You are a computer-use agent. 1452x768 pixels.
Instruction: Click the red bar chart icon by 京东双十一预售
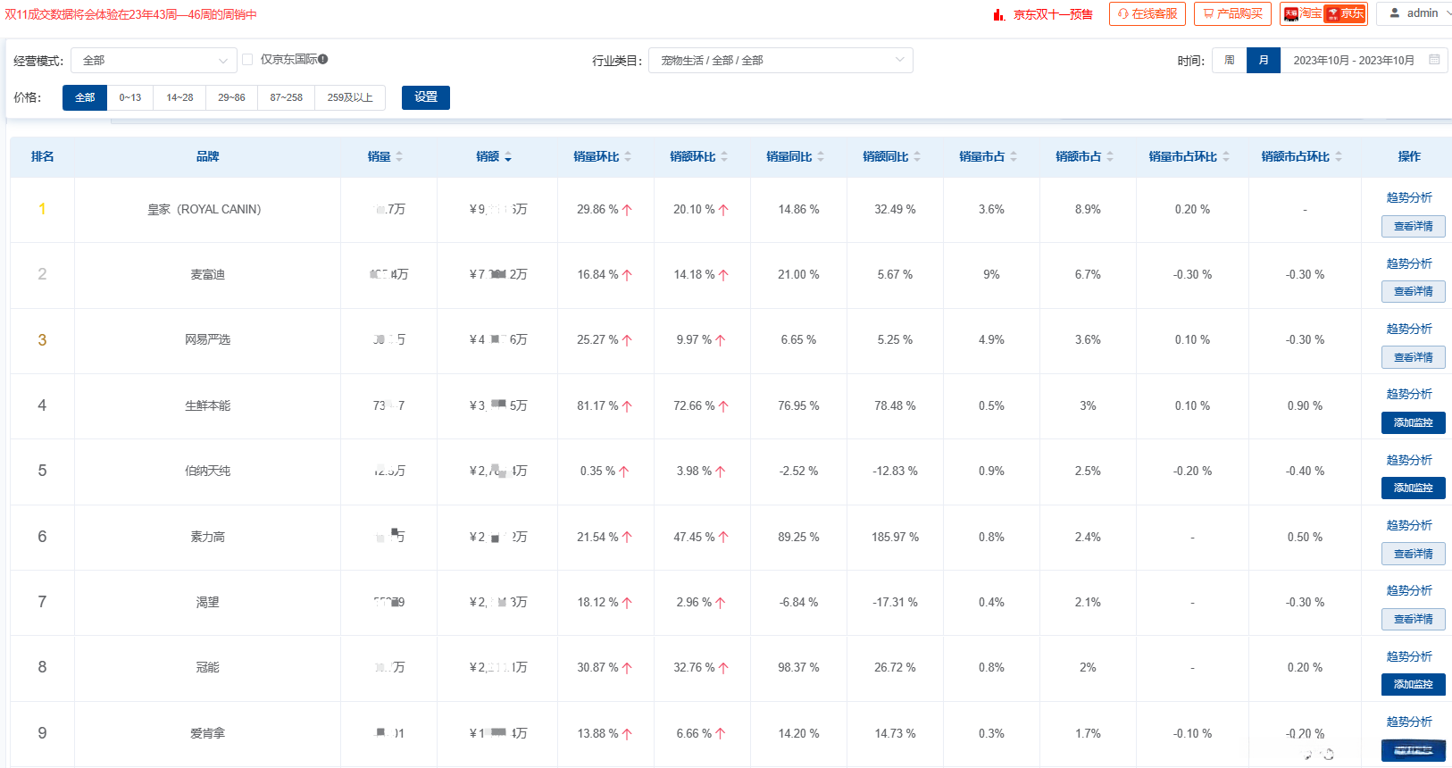pos(999,14)
